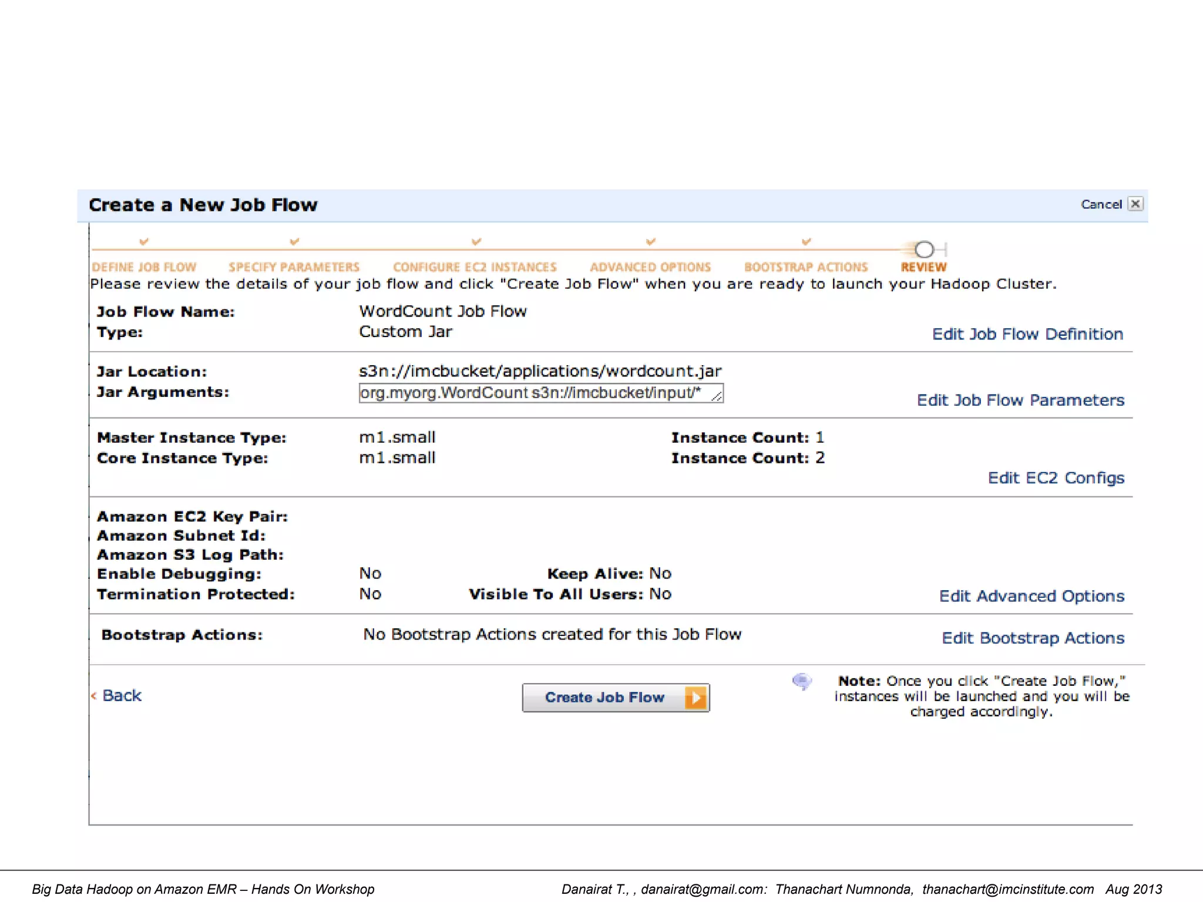Click the Edit Job Flow Parameters link

(1020, 400)
